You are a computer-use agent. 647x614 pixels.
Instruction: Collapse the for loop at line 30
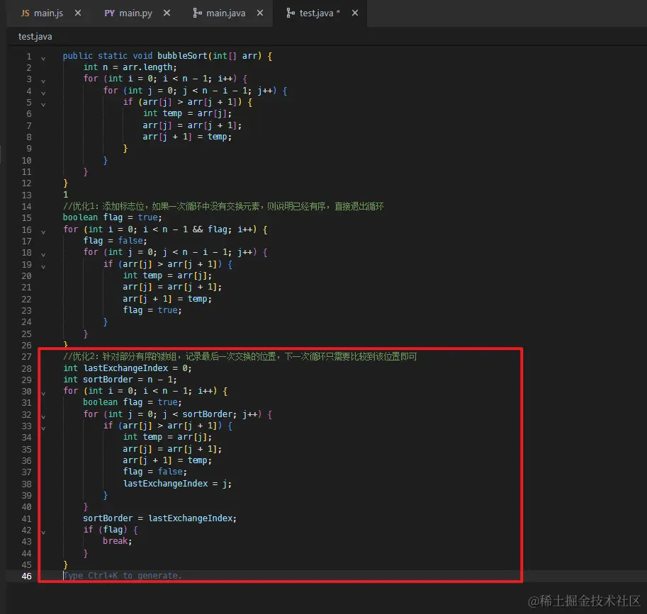(x=43, y=393)
